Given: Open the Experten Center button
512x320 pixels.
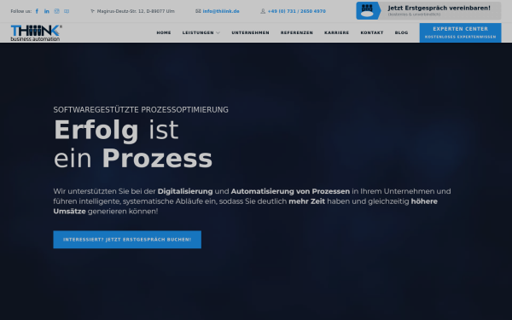Looking at the screenshot, I should click(461, 32).
